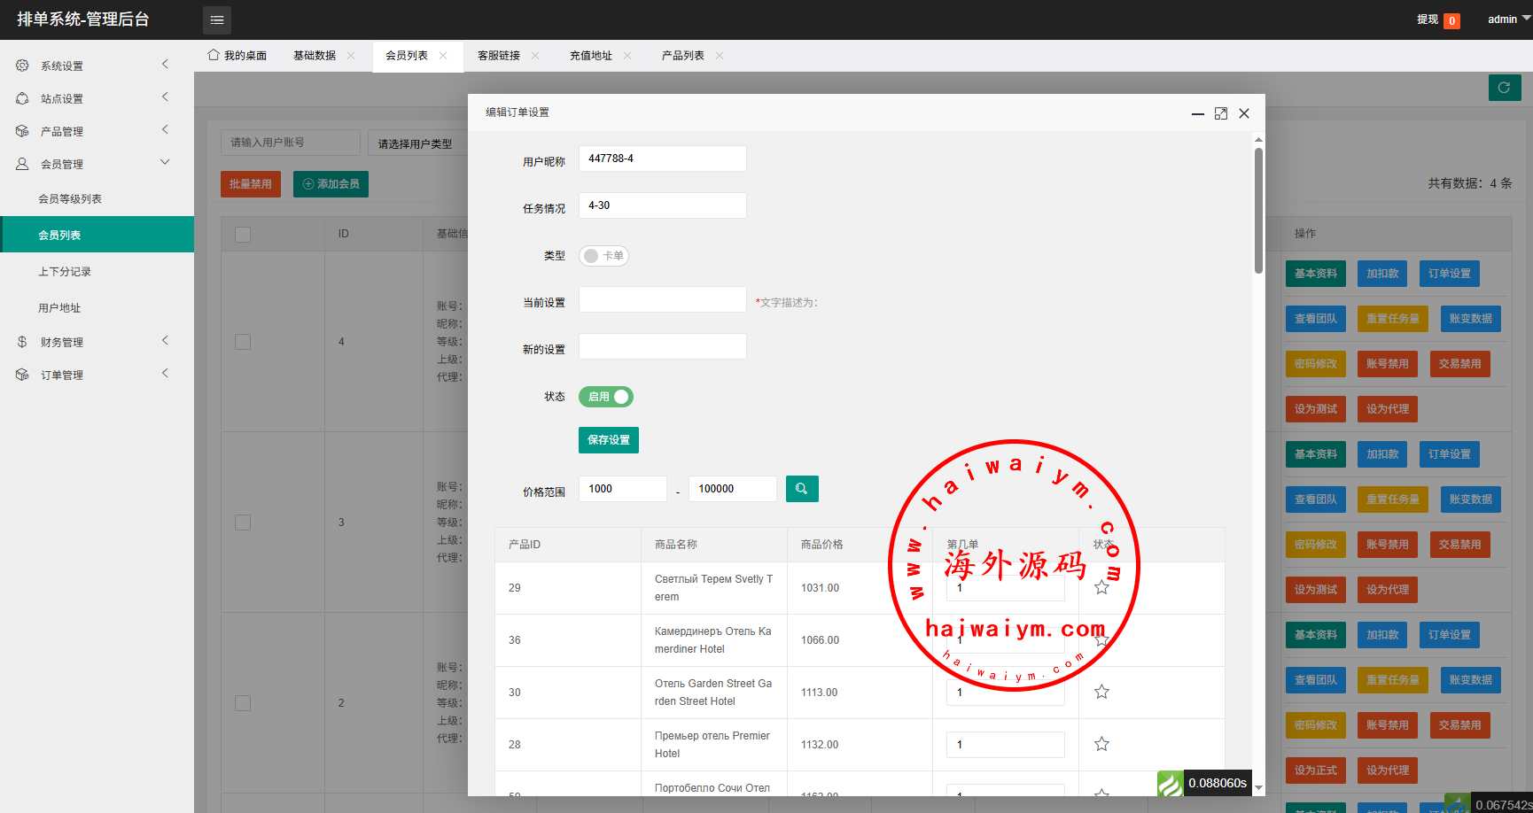Check the select-all checkbox in table header
This screenshot has height=813, width=1533.
(243, 235)
